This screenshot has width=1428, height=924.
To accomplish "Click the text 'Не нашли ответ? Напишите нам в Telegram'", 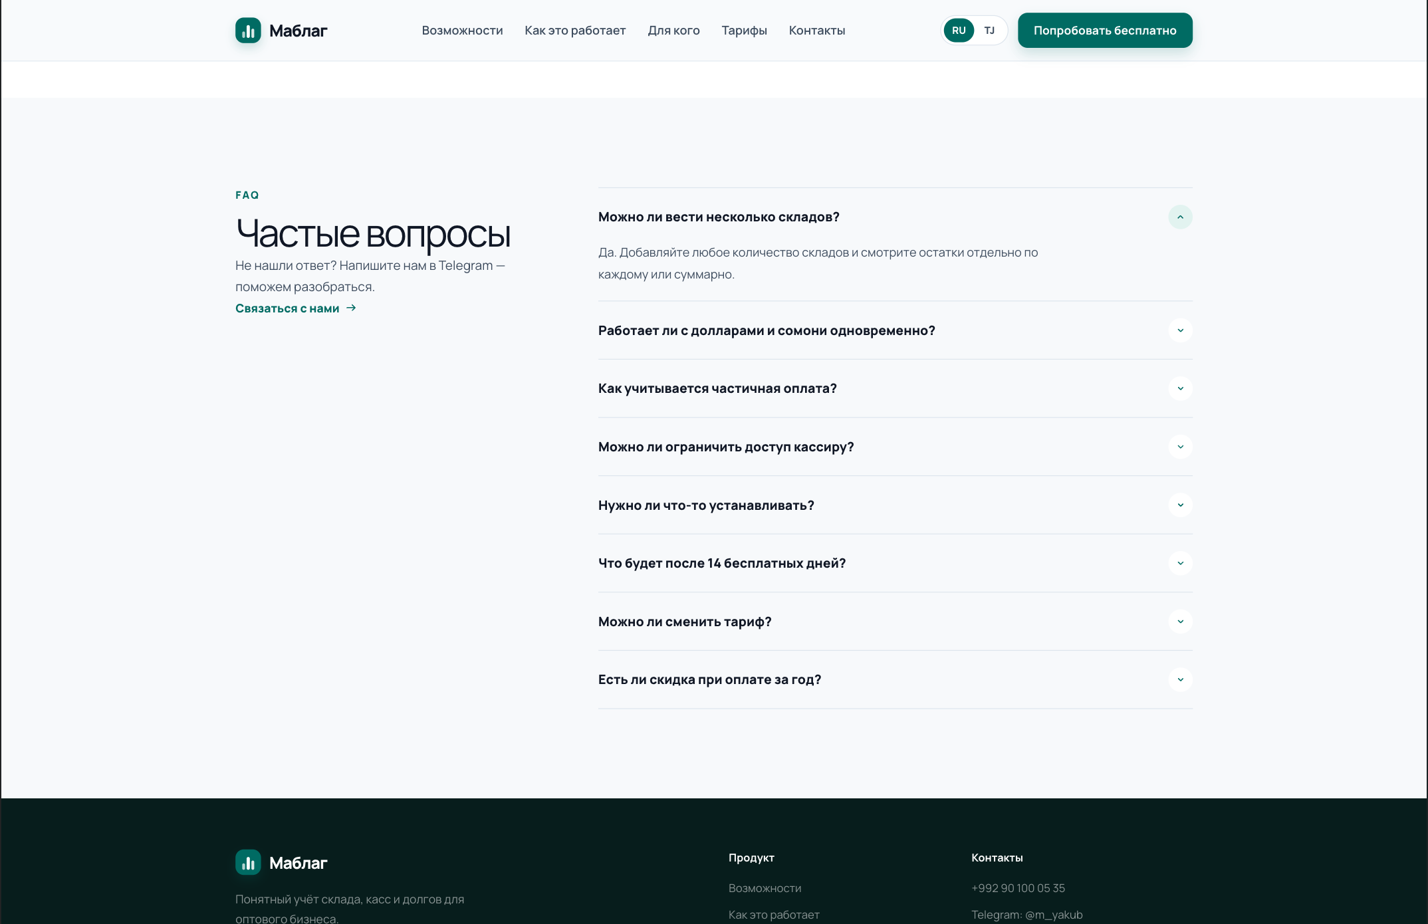I will pos(370,276).
